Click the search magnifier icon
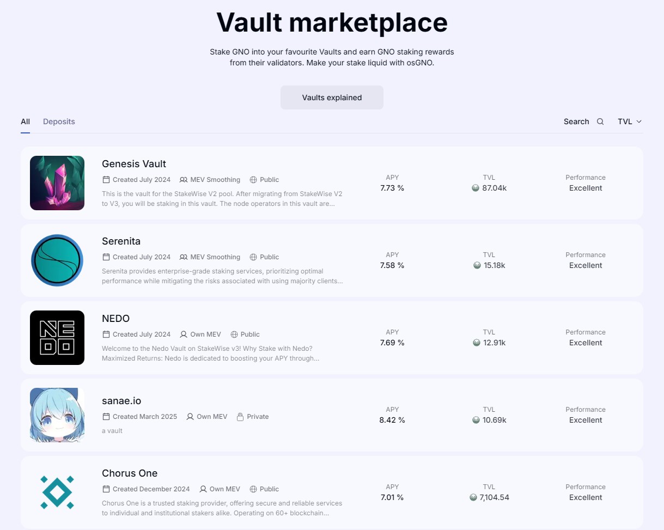This screenshot has height=530, width=664. 600,121
